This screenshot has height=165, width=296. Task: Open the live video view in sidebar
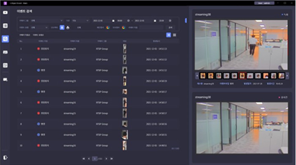point(5,12)
